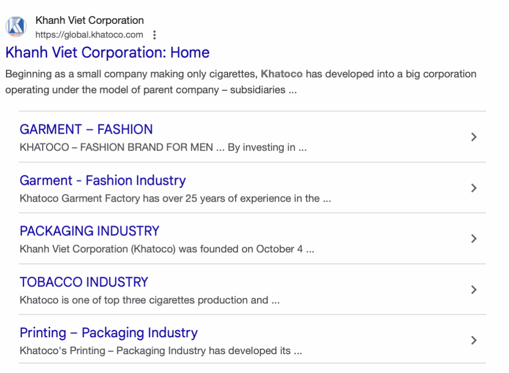The height and width of the screenshot is (373, 509).
Task: Visit the Printing – Packaging Industry sitelink
Action: 108,333
